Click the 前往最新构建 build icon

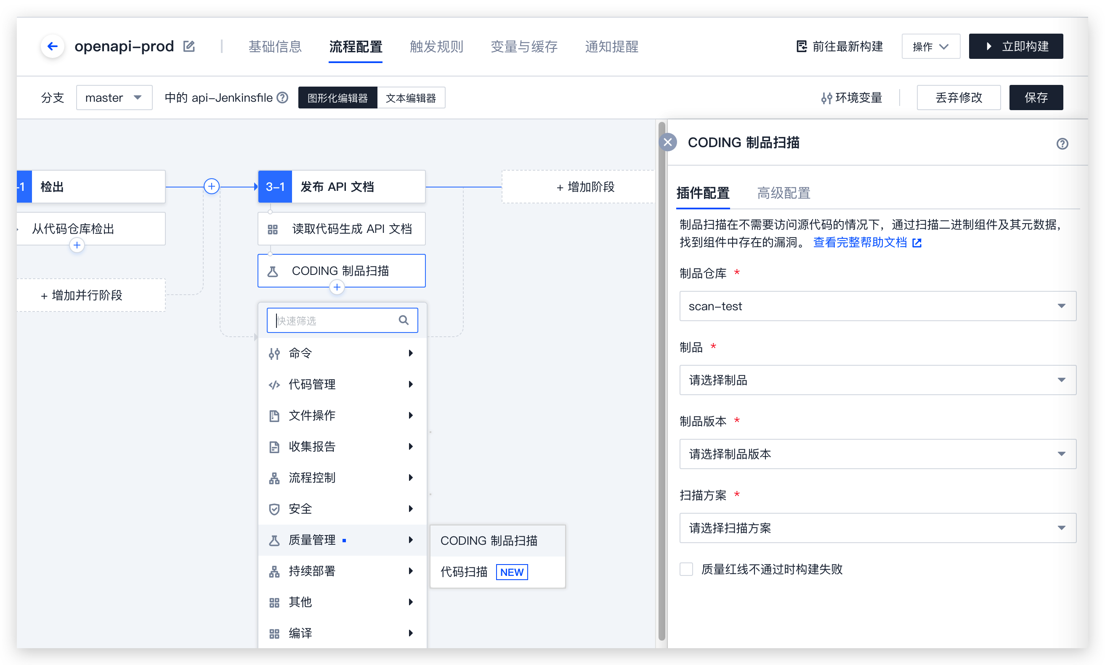801,46
